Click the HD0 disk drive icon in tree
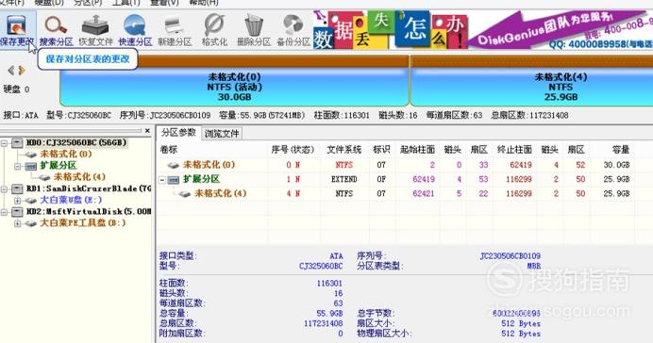This screenshot has height=343, width=653. 17,142
